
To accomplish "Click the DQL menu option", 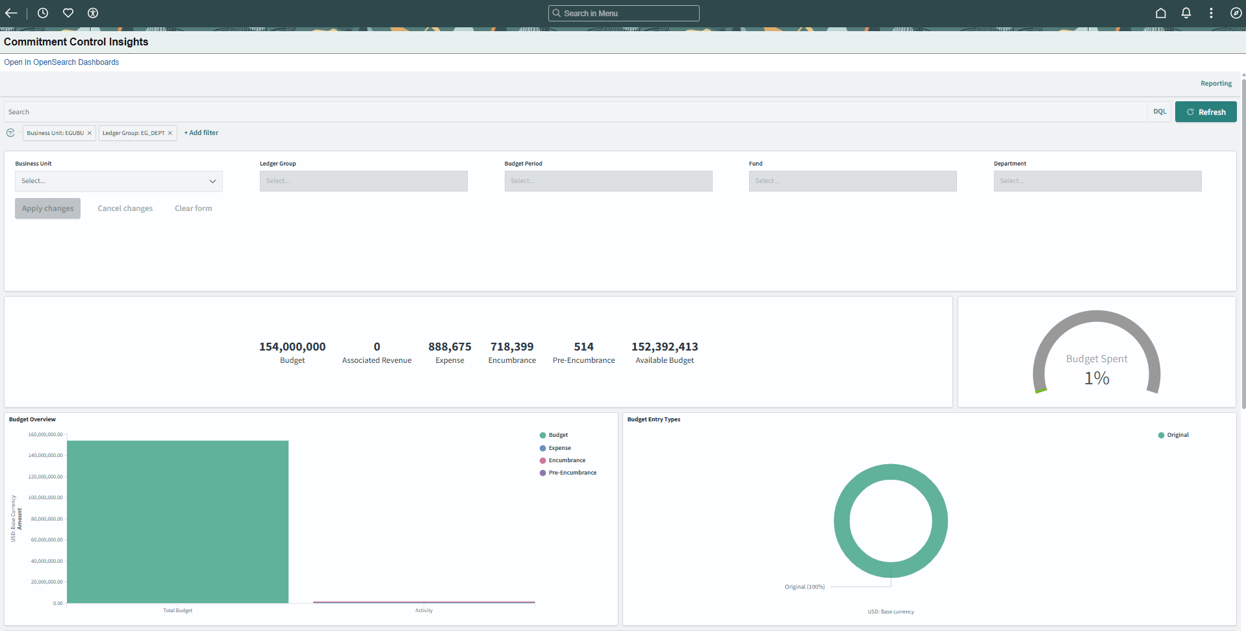I will click(1159, 111).
